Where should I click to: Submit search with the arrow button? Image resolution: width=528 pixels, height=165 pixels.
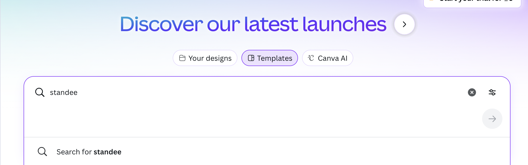tap(492, 119)
